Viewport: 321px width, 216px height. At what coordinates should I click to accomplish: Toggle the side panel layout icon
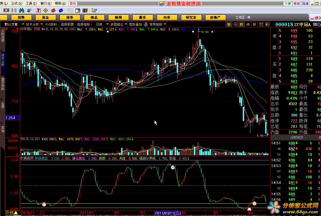(x=78, y=10)
